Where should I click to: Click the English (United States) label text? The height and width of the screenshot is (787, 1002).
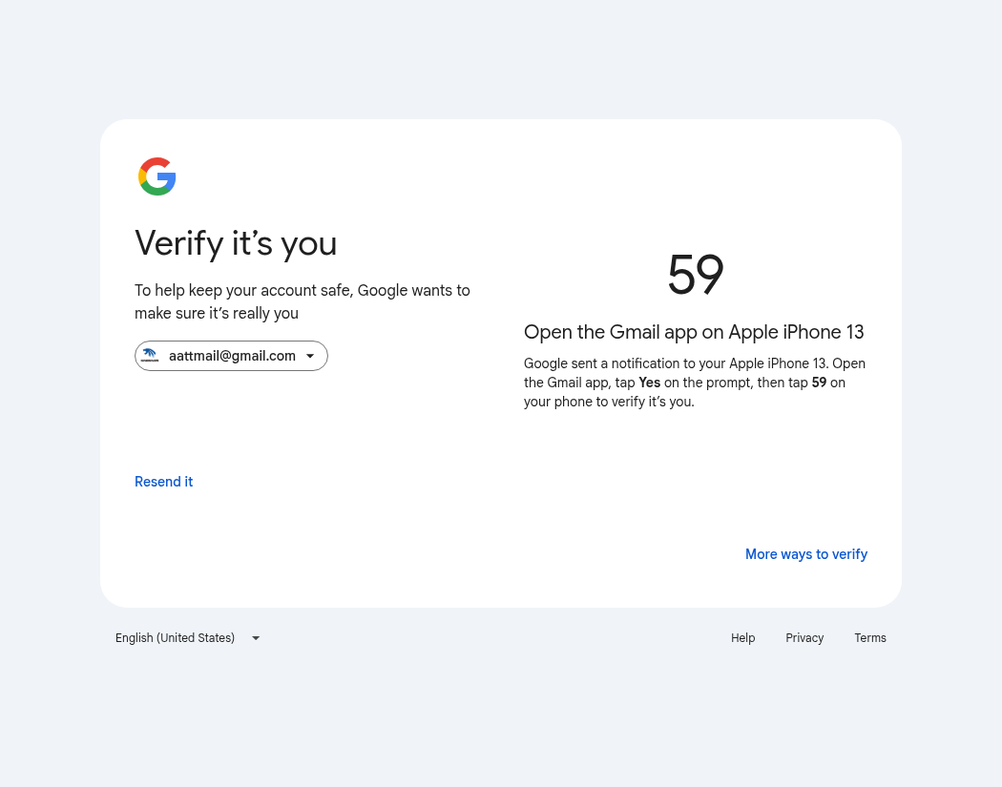click(x=175, y=638)
